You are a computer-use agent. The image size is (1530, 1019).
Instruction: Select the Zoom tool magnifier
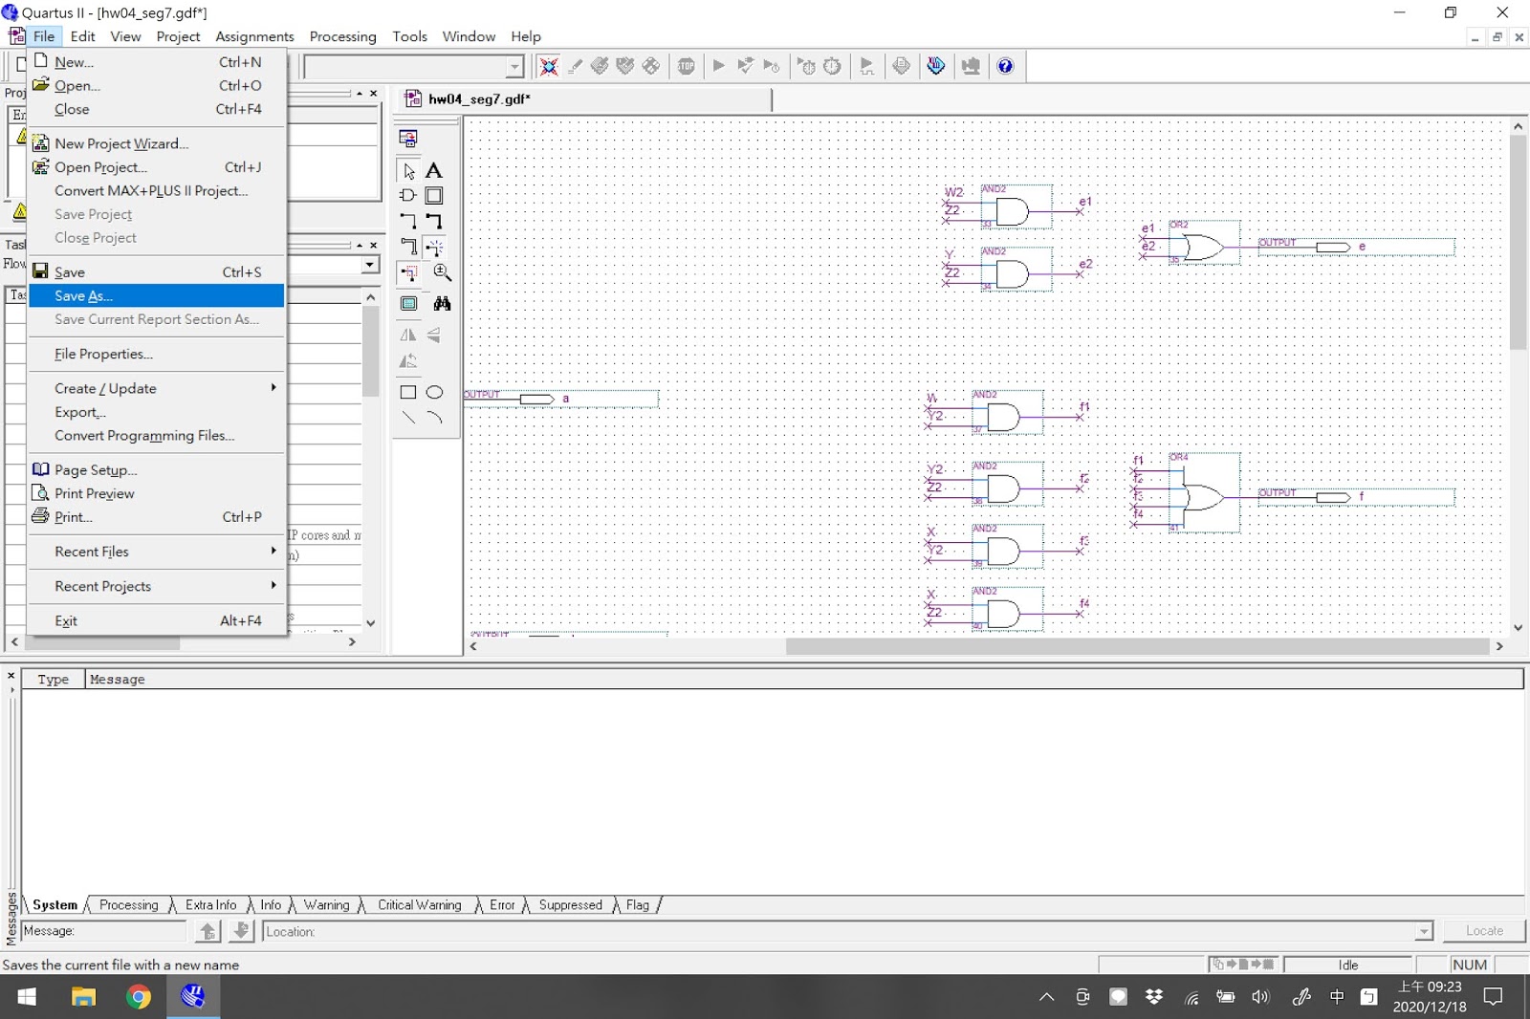click(442, 272)
